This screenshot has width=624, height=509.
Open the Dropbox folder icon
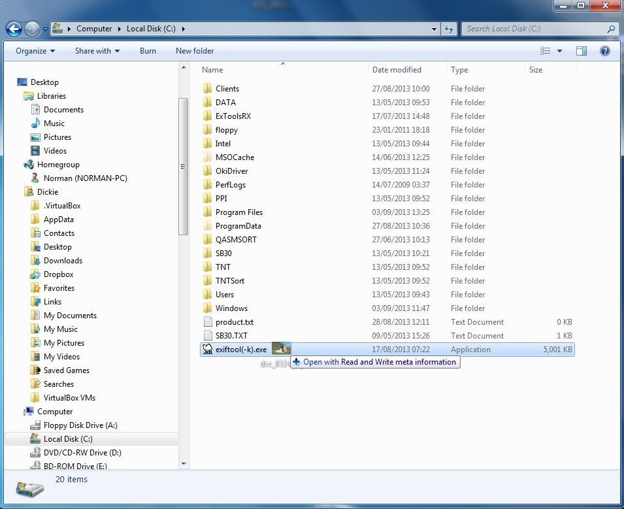[x=35, y=274]
